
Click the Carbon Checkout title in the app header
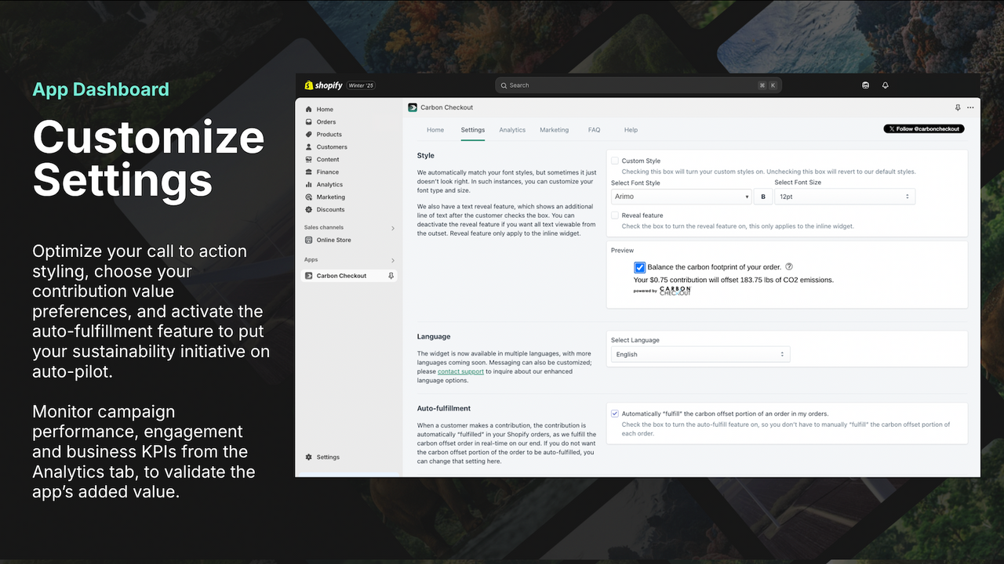(447, 107)
